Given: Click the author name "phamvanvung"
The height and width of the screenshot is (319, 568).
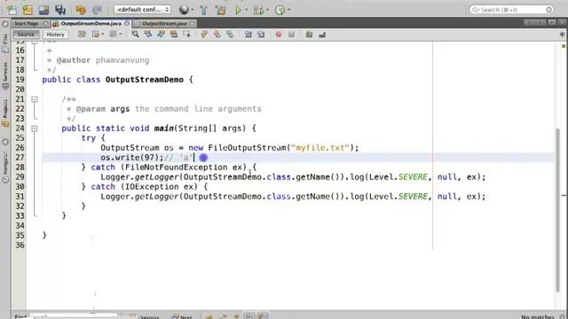Looking at the screenshot, I should [x=122, y=60].
